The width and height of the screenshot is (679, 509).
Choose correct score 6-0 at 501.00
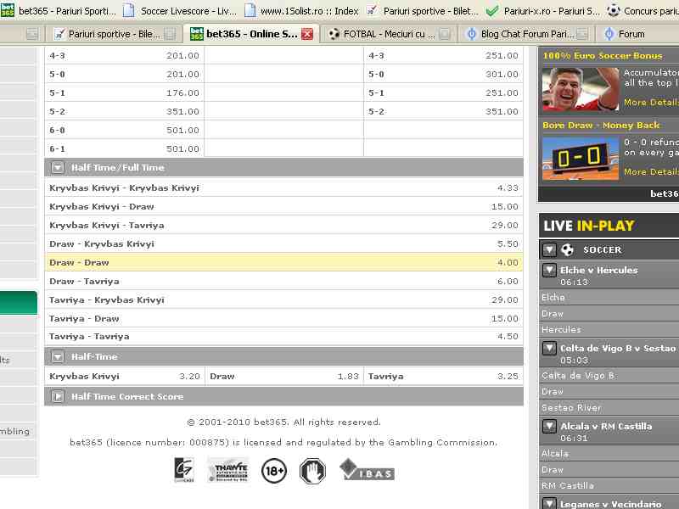(124, 130)
